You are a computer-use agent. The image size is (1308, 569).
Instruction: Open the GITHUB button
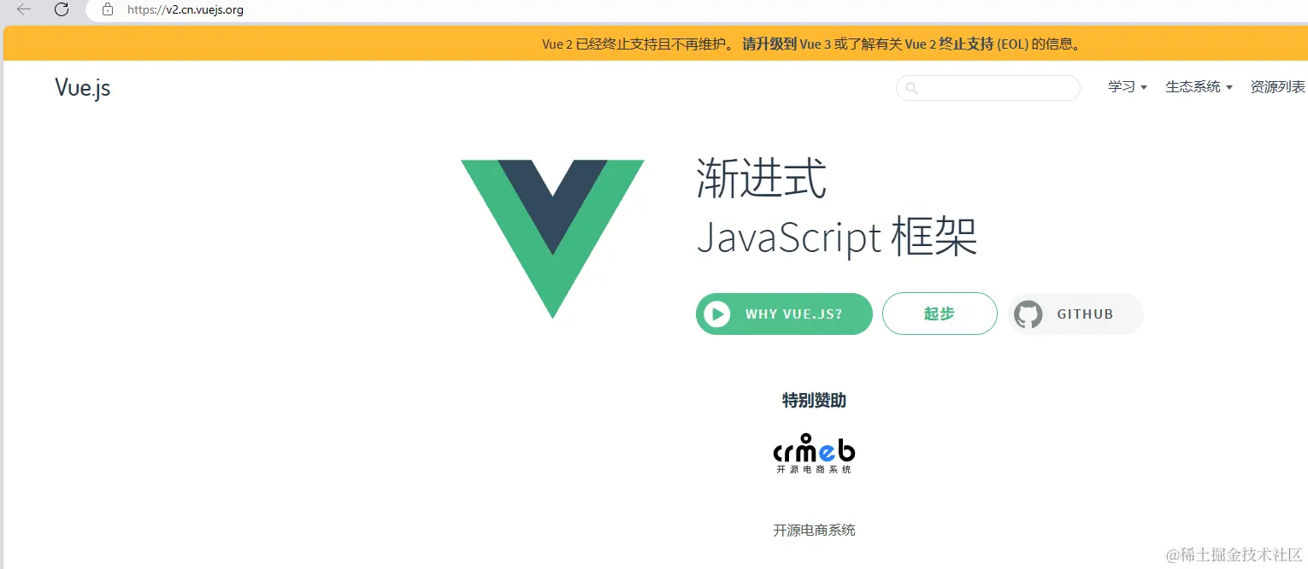tap(1075, 314)
